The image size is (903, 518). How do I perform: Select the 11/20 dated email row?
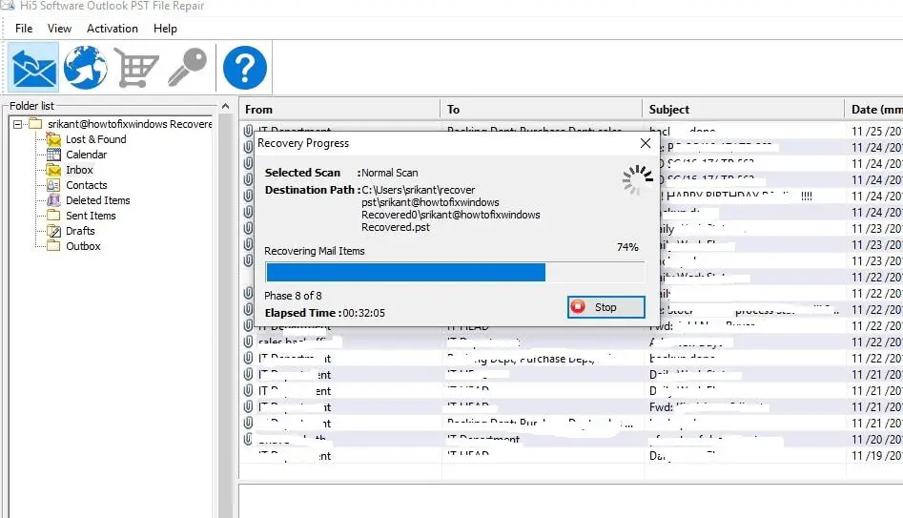point(571,440)
